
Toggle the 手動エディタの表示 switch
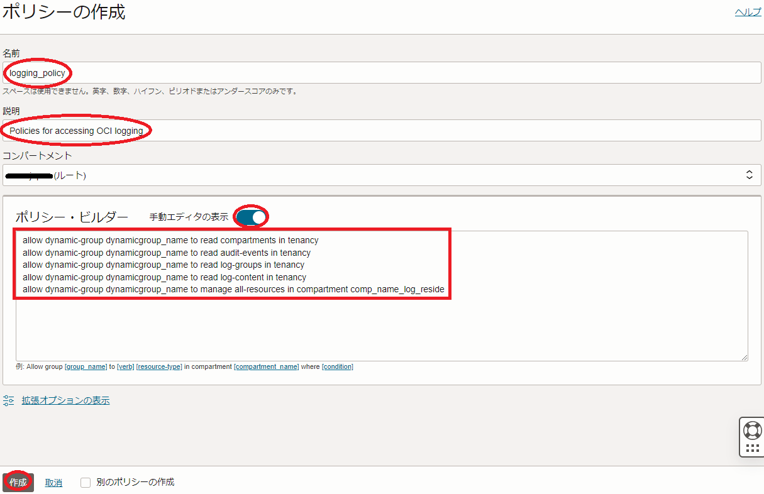[x=252, y=217]
